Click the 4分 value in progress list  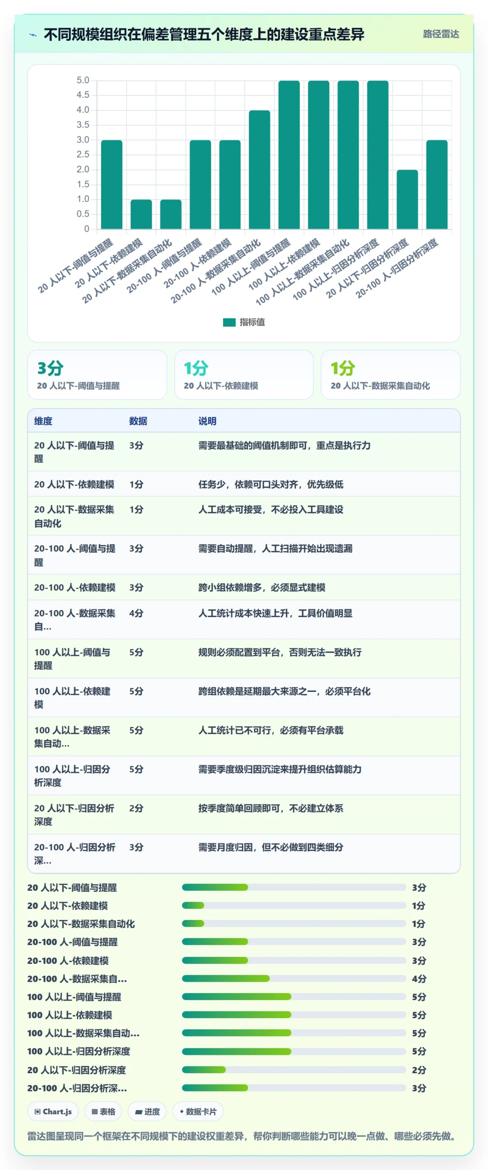pyautogui.click(x=419, y=979)
